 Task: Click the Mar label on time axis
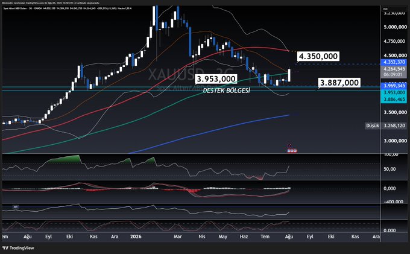[x=177, y=237]
